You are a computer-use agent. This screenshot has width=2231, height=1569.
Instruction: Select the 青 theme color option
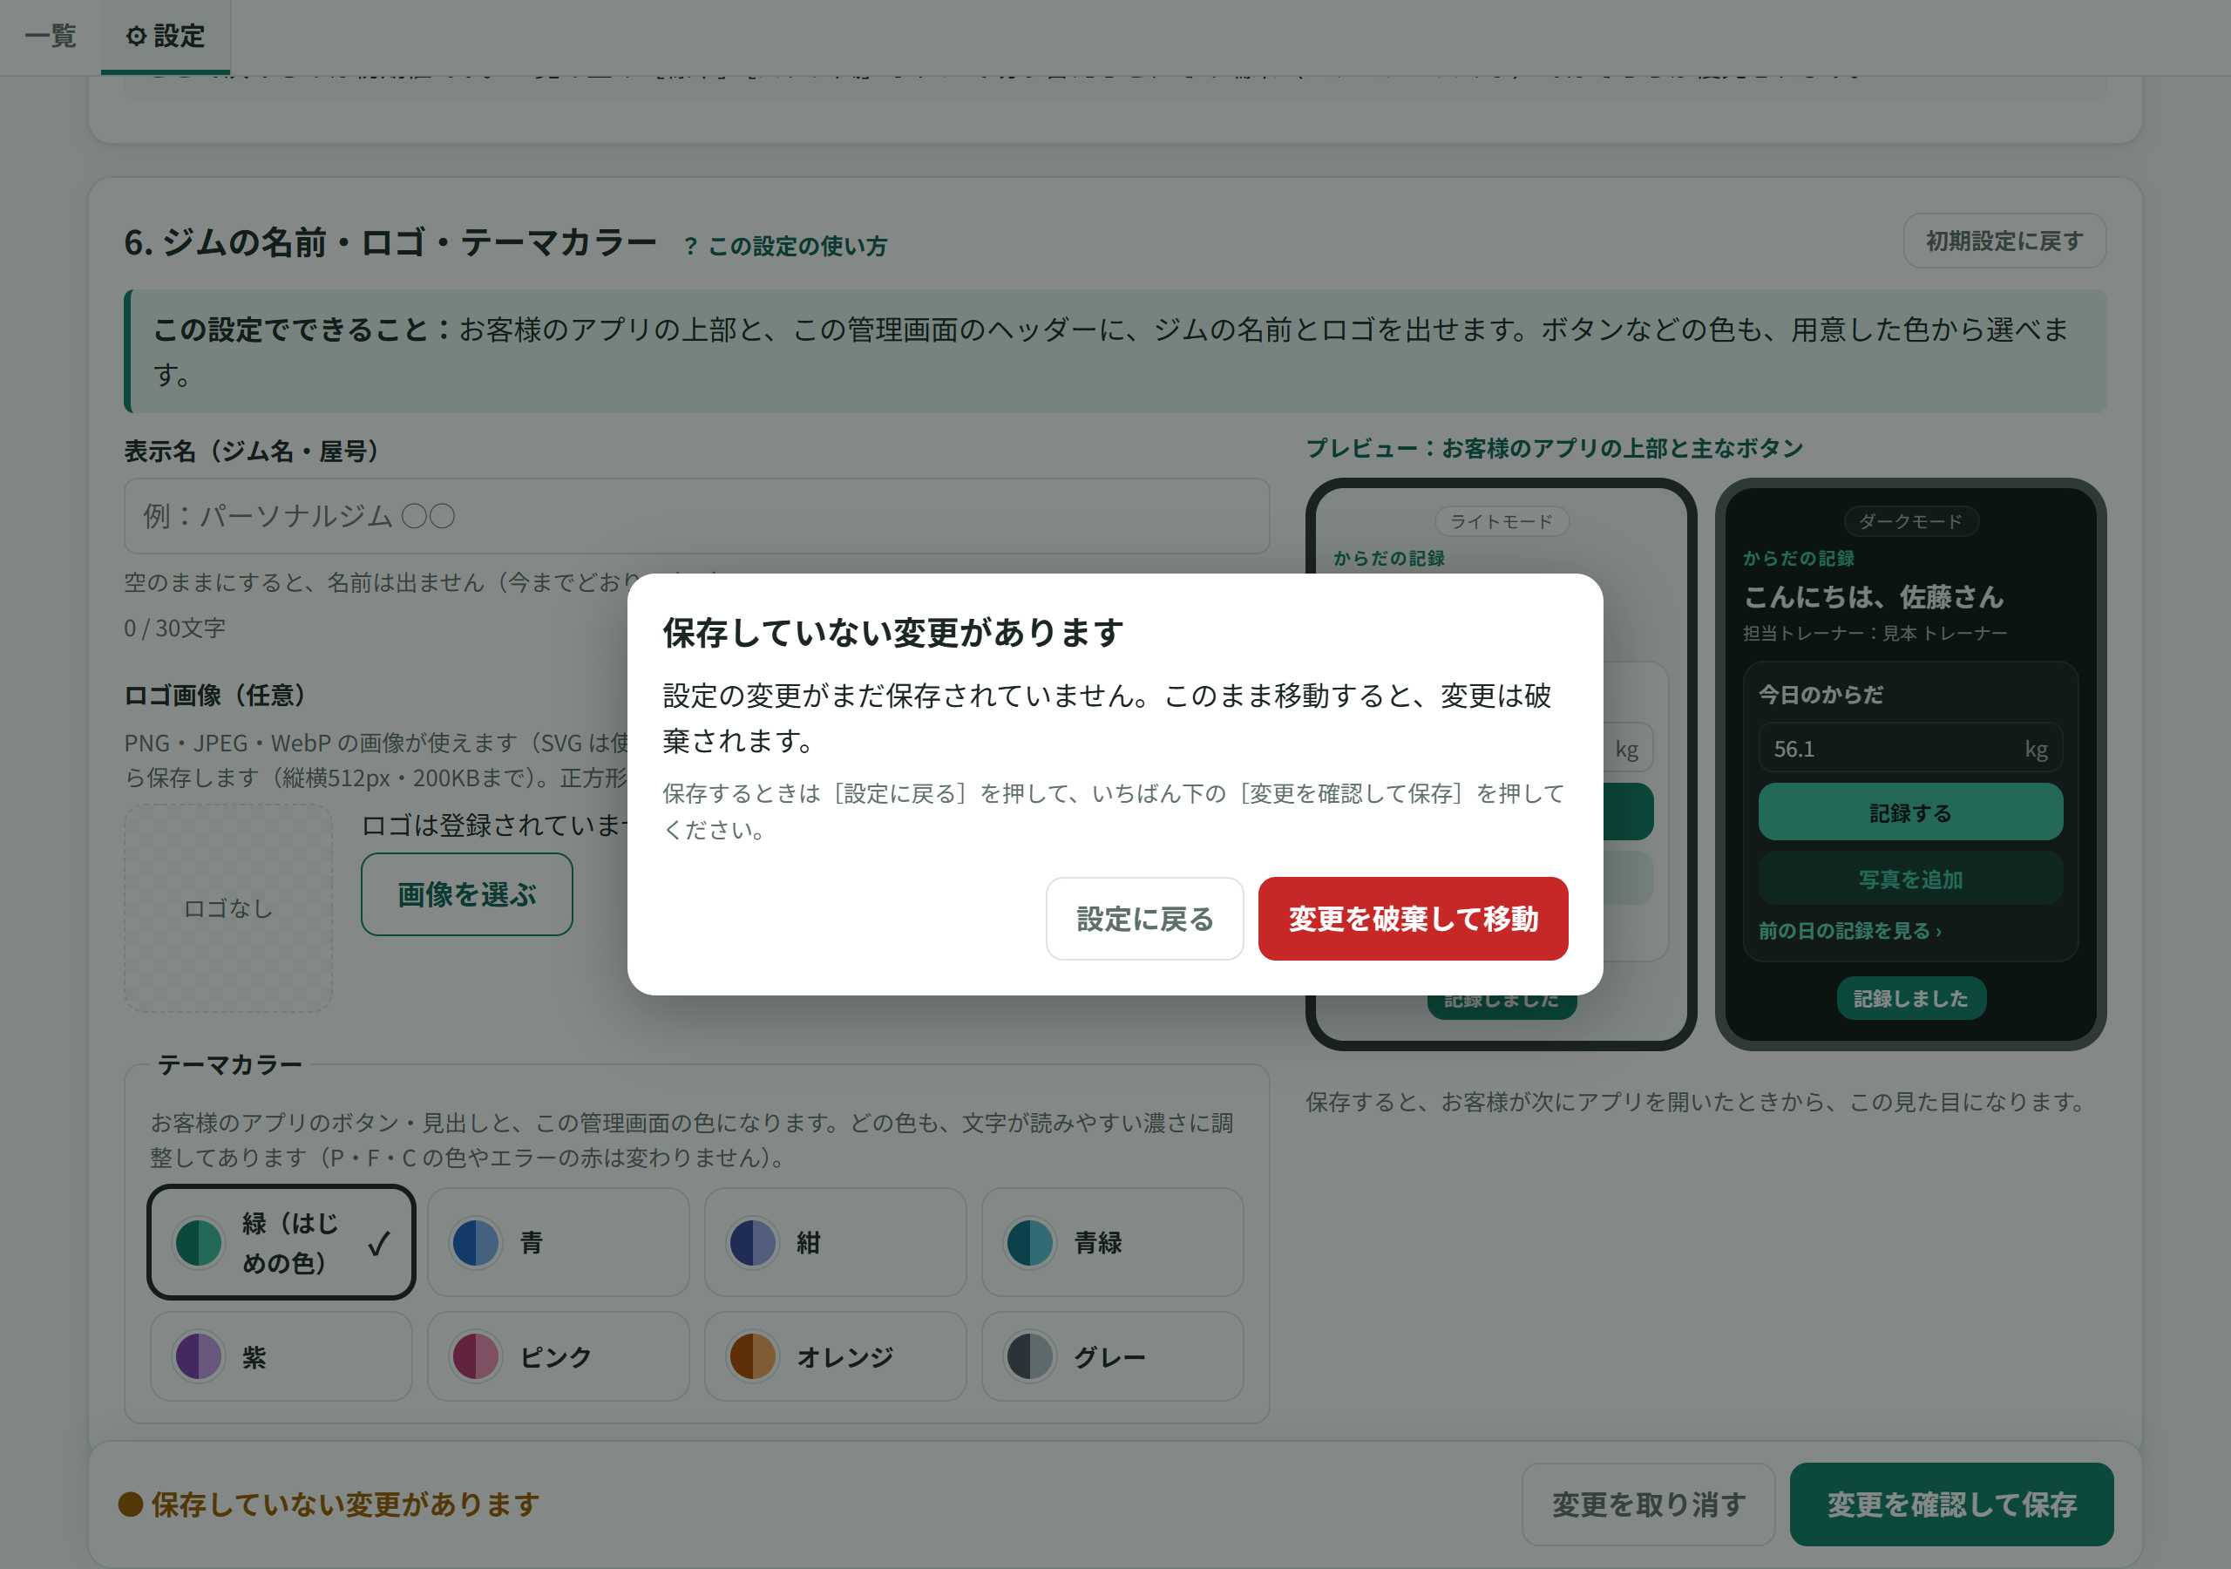tap(558, 1242)
